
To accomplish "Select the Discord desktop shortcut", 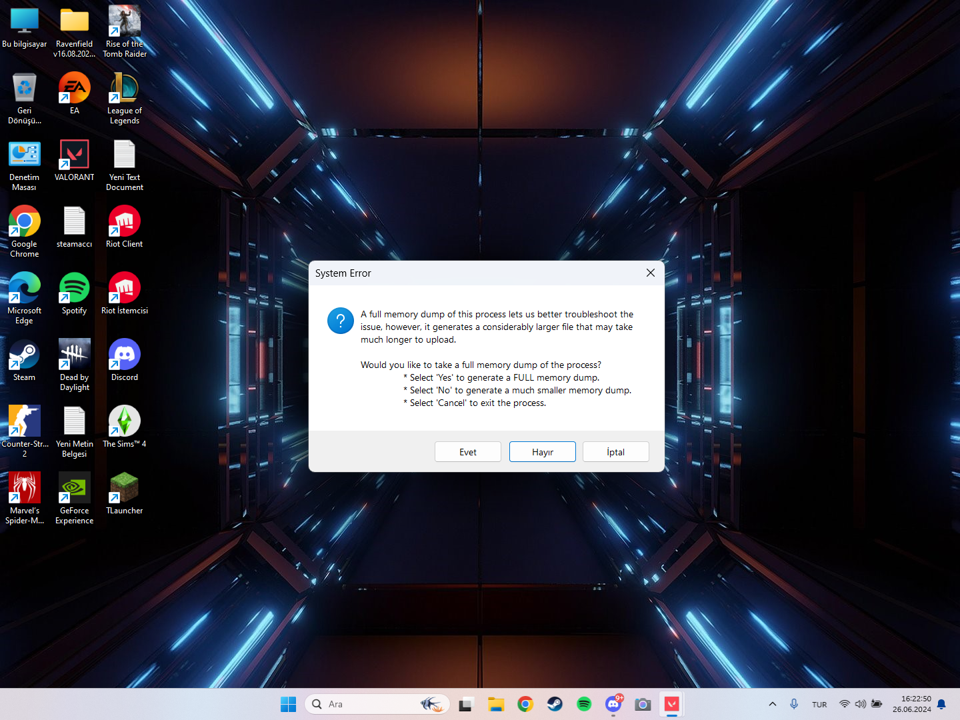I will pos(125,360).
